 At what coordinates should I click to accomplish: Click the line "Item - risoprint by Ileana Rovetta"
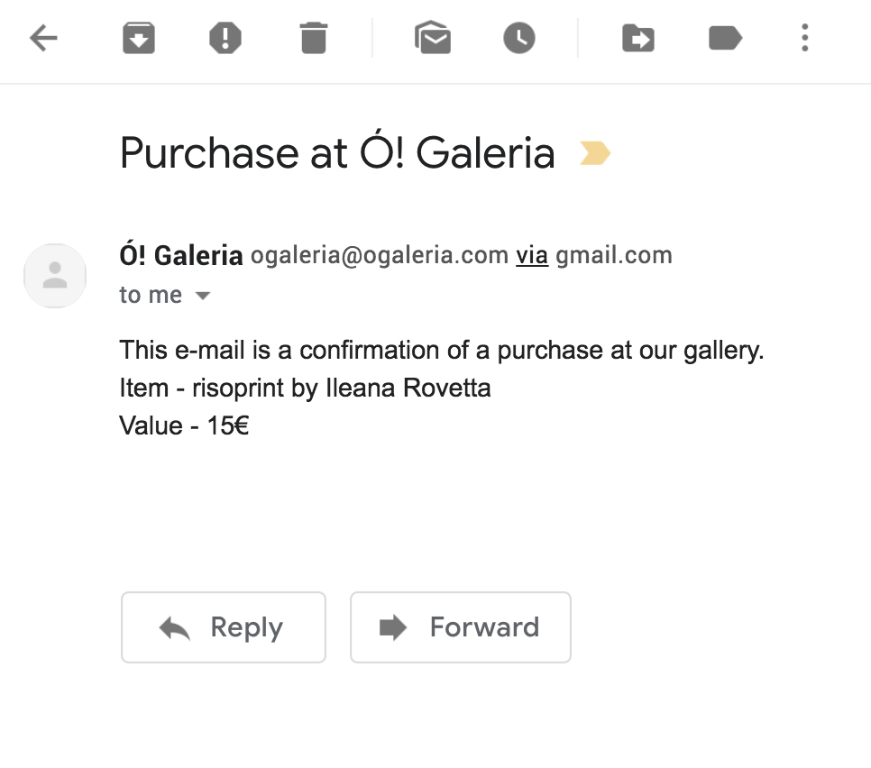pyautogui.click(x=305, y=389)
